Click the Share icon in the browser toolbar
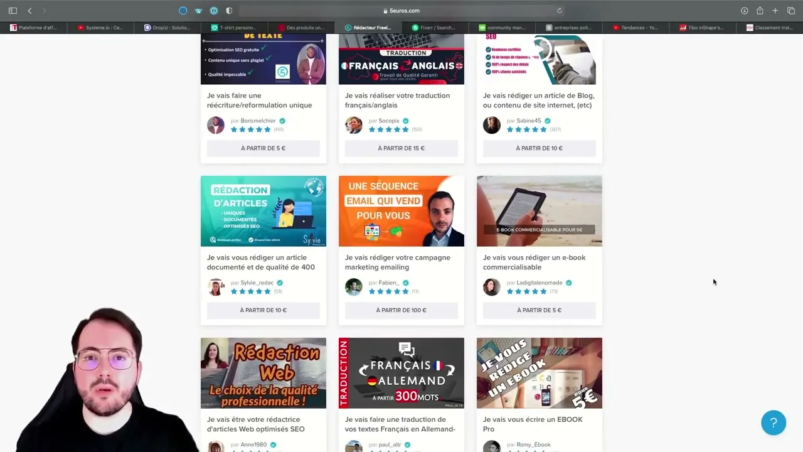Screen dimensions: 803x452 pyautogui.click(x=759, y=10)
